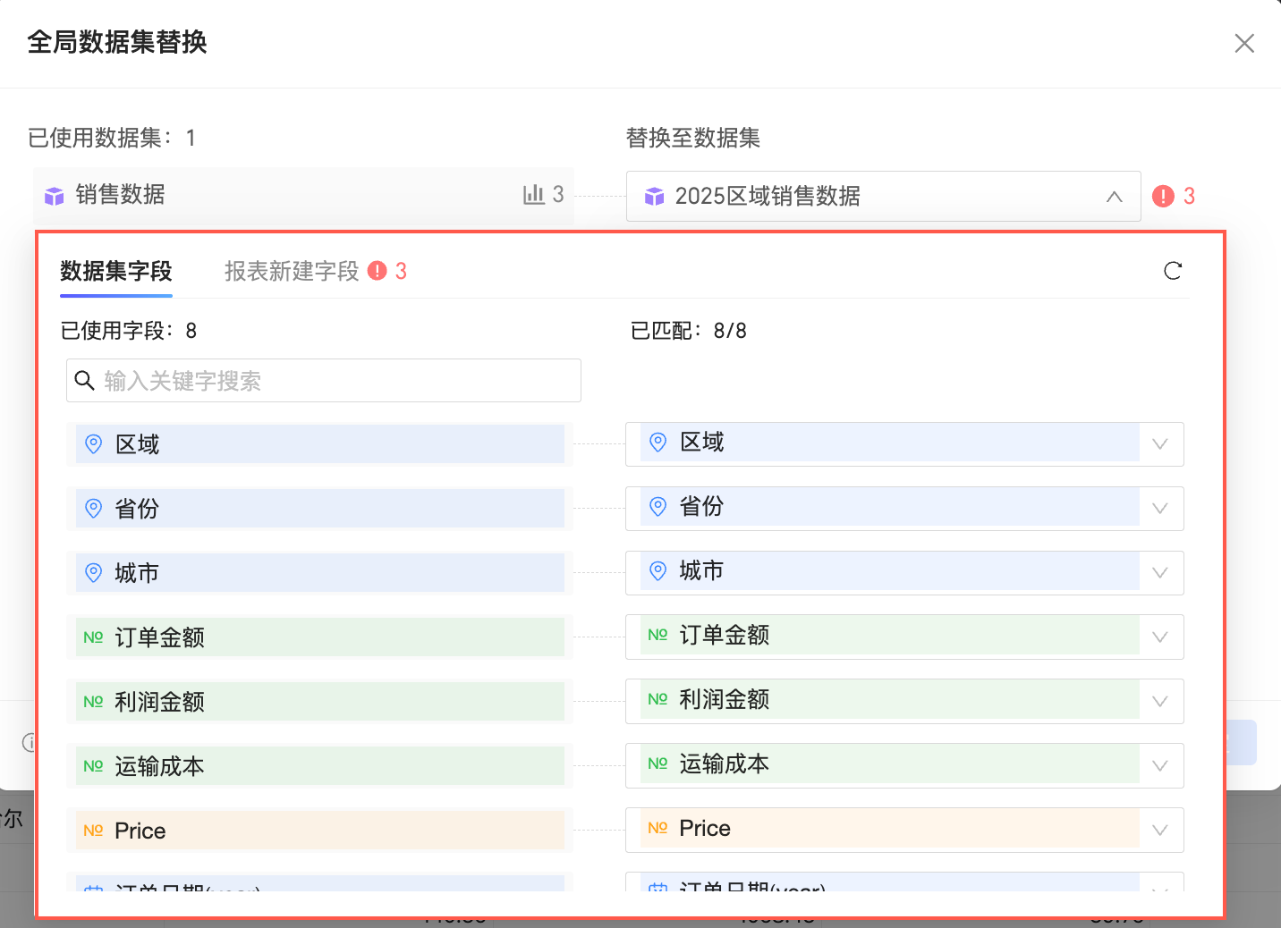Click location icon in matched 城市 dropdown

(657, 570)
